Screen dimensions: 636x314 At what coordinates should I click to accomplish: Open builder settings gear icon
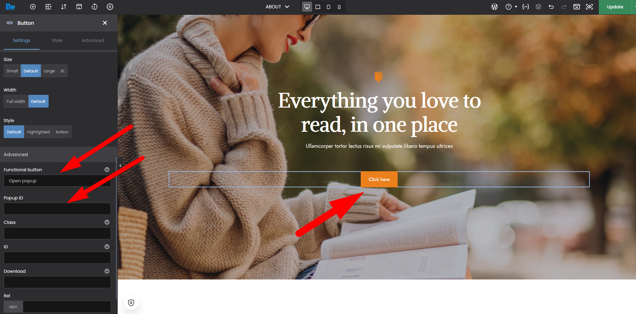pos(110,7)
